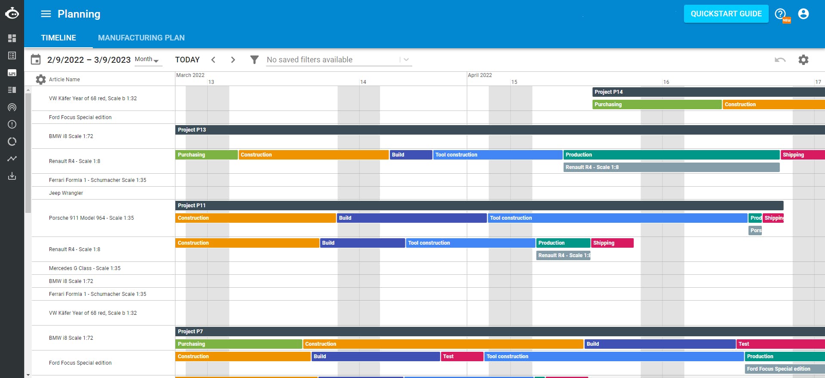The height and width of the screenshot is (378, 825).
Task: Click the filter funnel icon
Action: pos(255,60)
